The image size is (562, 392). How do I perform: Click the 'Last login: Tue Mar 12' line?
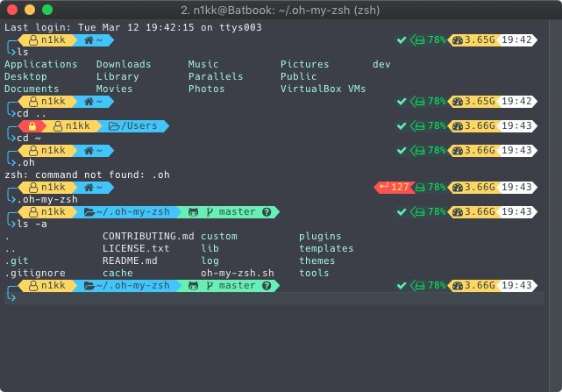[x=133, y=27]
